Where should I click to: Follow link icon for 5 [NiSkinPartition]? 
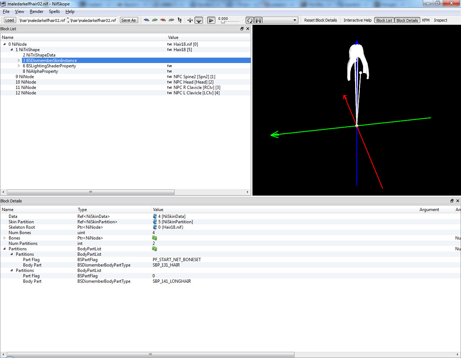[155, 222]
